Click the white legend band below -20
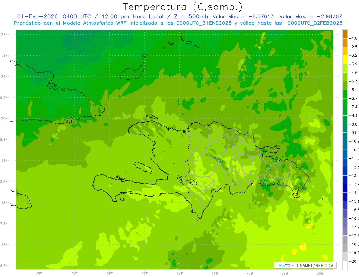The height and width of the screenshot is (277, 359). [x=345, y=266]
